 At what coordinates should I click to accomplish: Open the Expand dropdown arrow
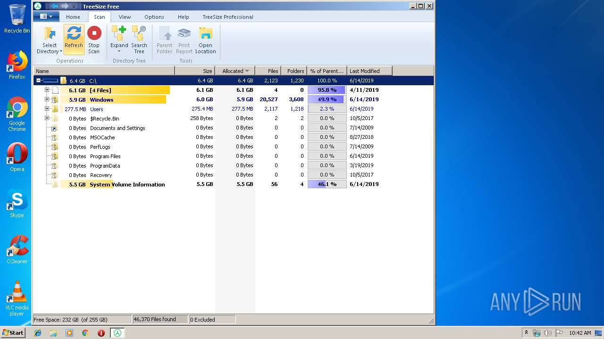pyautogui.click(x=119, y=51)
